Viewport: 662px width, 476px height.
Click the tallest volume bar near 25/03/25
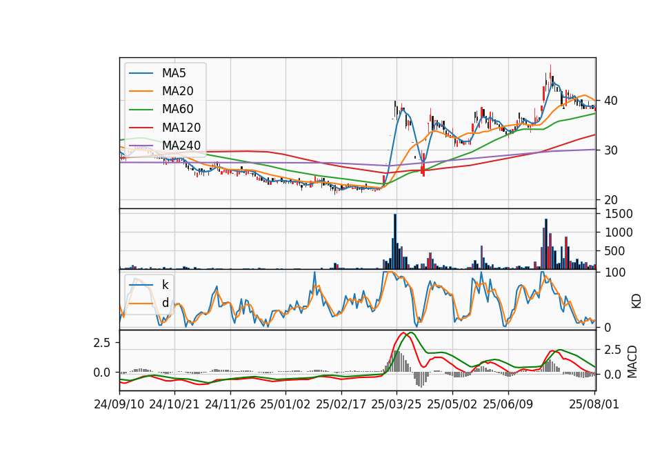[395, 241]
